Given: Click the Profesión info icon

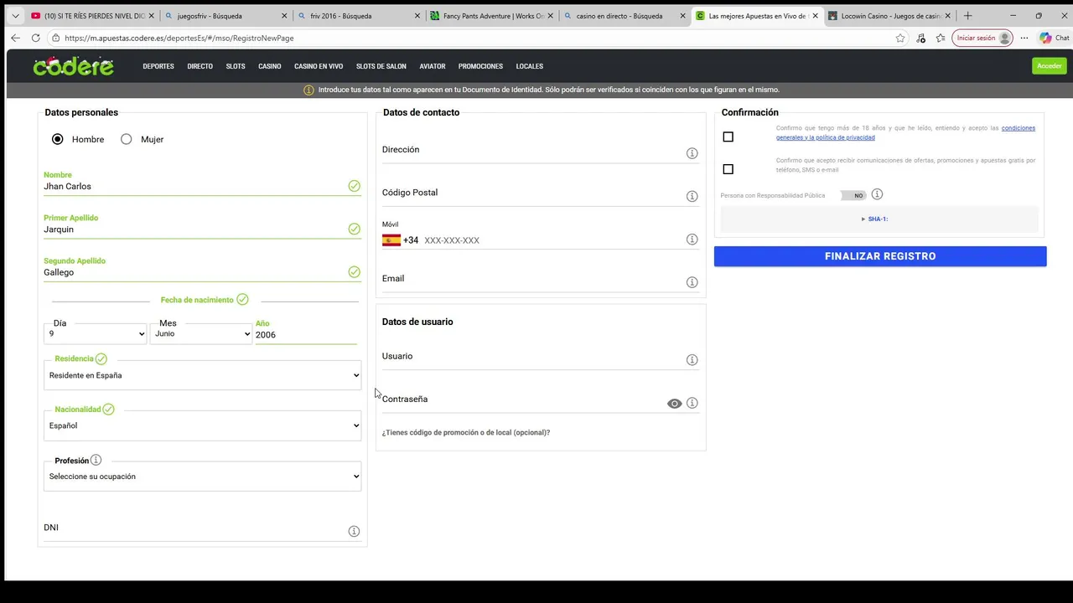Looking at the screenshot, I should pyautogui.click(x=96, y=460).
